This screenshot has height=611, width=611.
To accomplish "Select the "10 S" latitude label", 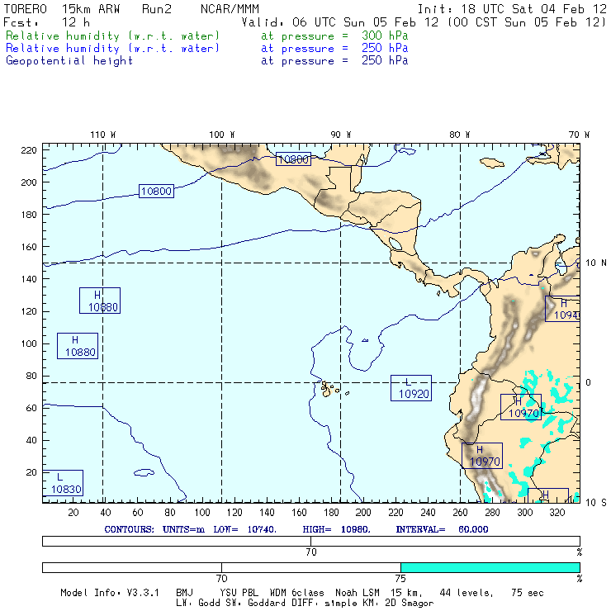I will (596, 503).
